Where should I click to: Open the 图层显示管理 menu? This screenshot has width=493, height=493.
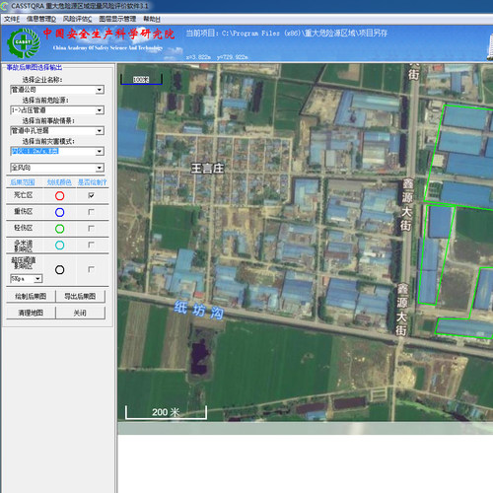pos(117,19)
